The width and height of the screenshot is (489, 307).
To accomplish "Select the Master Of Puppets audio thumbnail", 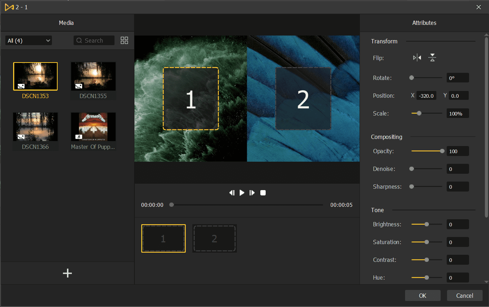I will pos(93,127).
